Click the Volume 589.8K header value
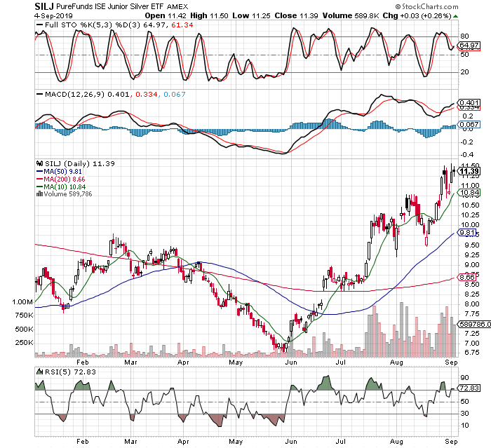Image resolution: width=491 pixels, height=448 pixels. click(351, 15)
